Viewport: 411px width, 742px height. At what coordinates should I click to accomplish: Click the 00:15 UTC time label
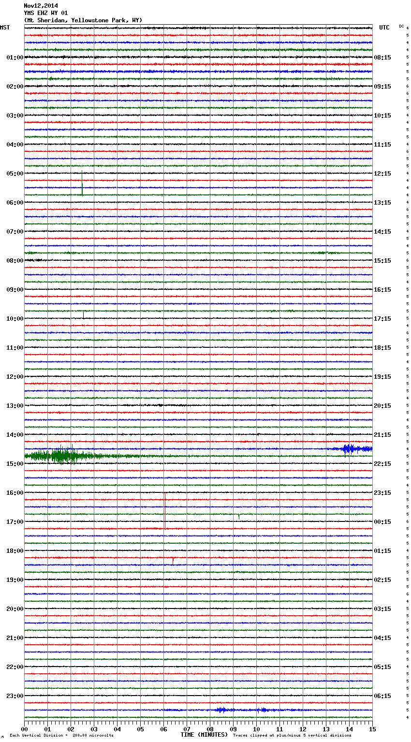[x=382, y=522]
